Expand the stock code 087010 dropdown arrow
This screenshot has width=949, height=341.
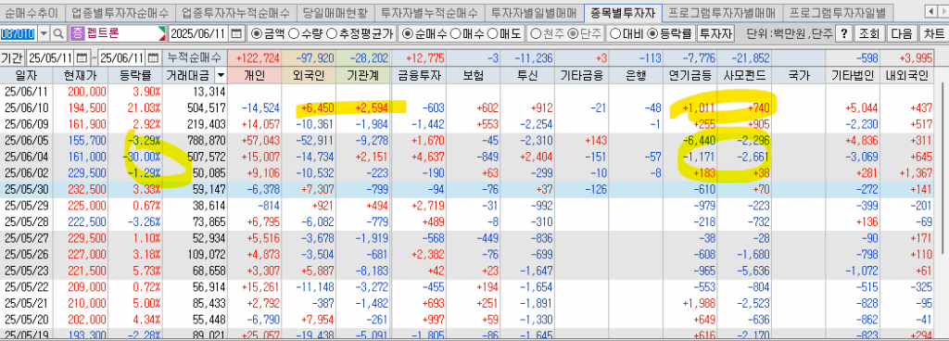[x=44, y=33]
